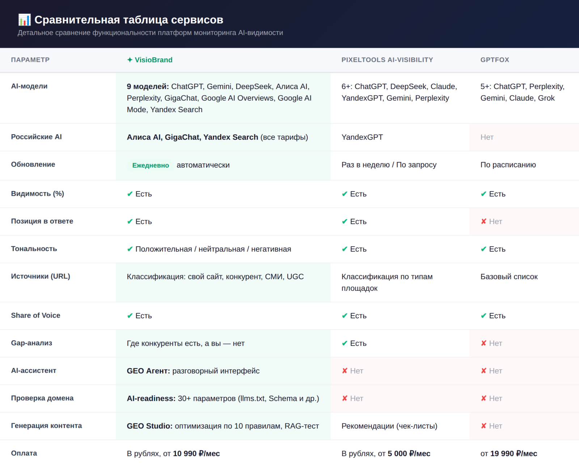This screenshot has height=463, width=579.
Task: Click the GPTFox price от 19 990 ₽/мес
Action: [509, 453]
